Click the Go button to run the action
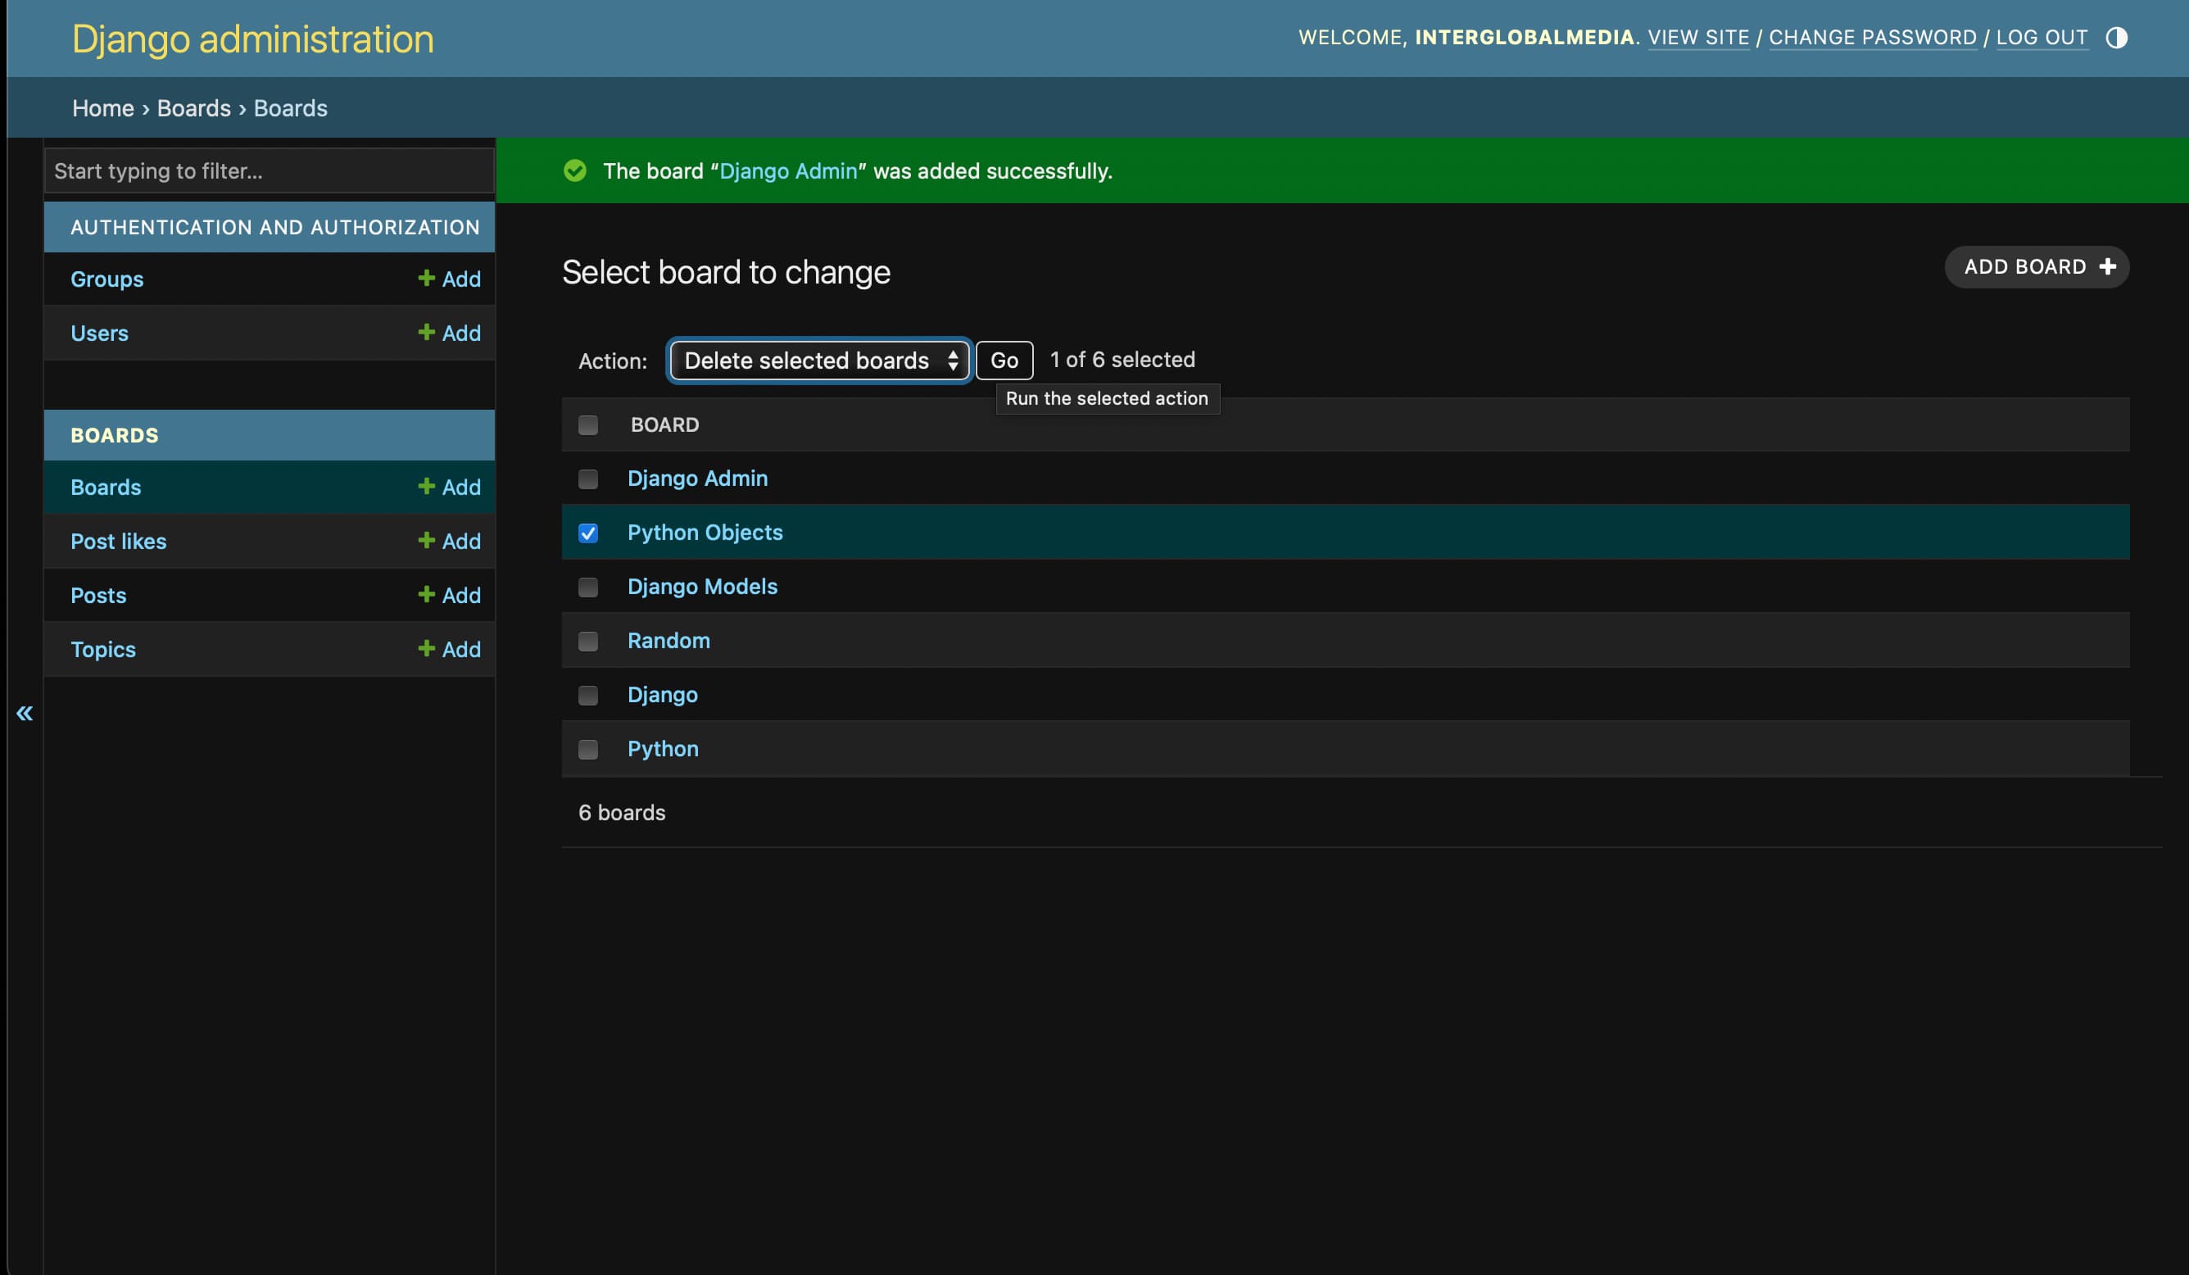 coord(1004,361)
